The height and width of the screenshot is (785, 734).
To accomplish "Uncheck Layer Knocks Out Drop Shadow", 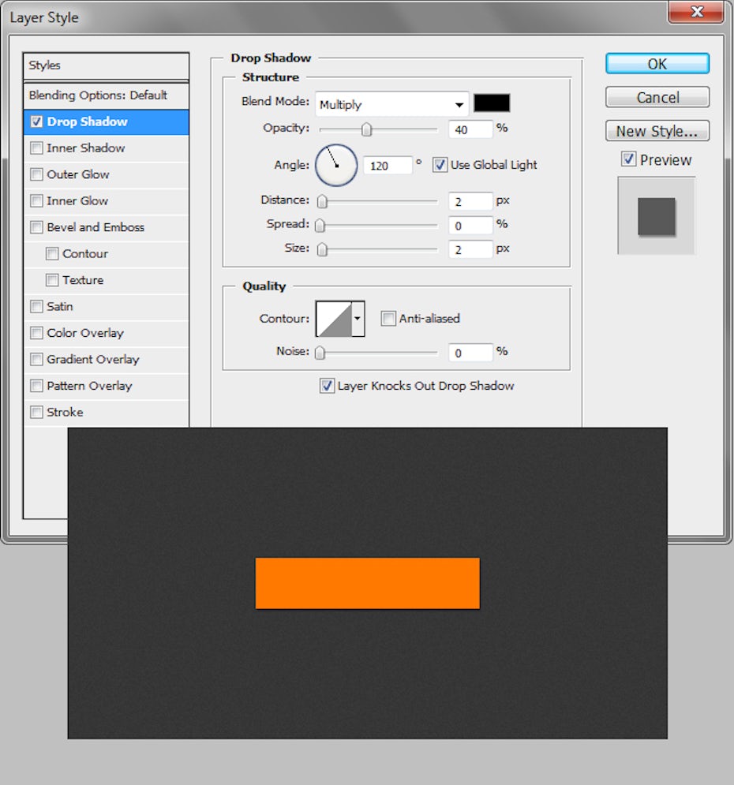I will click(x=327, y=386).
